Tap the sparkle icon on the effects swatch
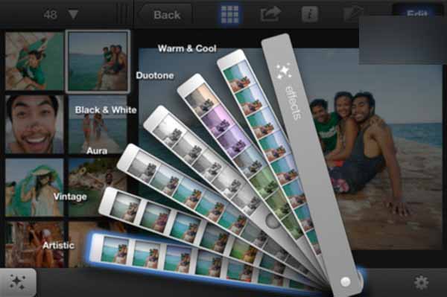The image size is (447, 297). [283, 71]
